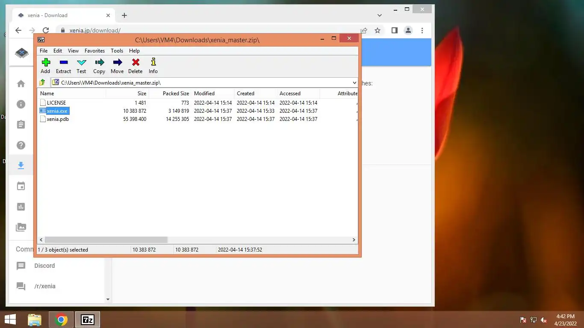This screenshot has width=584, height=328.
Task: Sort by Modified column header
Action: click(x=212, y=93)
